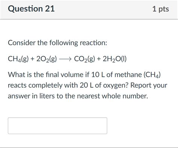This screenshot has height=148, width=178.
Task: Click the text 'Consider the following reaction:'
Action: pos(57,43)
